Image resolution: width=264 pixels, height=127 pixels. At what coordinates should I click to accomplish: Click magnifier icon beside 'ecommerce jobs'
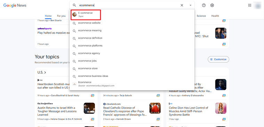coord(74,61)
